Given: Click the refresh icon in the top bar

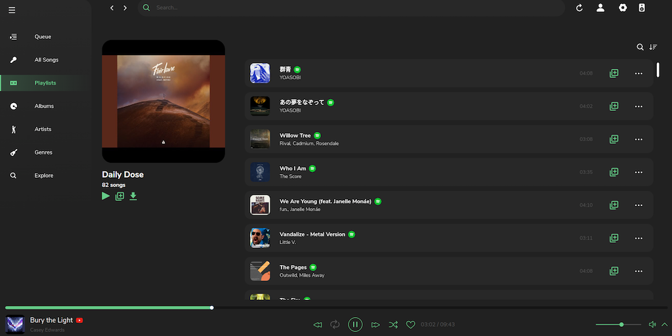Looking at the screenshot, I should pyautogui.click(x=579, y=8).
